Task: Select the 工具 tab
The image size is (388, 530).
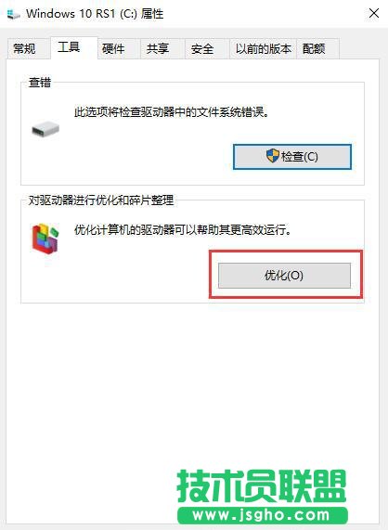Action: tap(69, 47)
